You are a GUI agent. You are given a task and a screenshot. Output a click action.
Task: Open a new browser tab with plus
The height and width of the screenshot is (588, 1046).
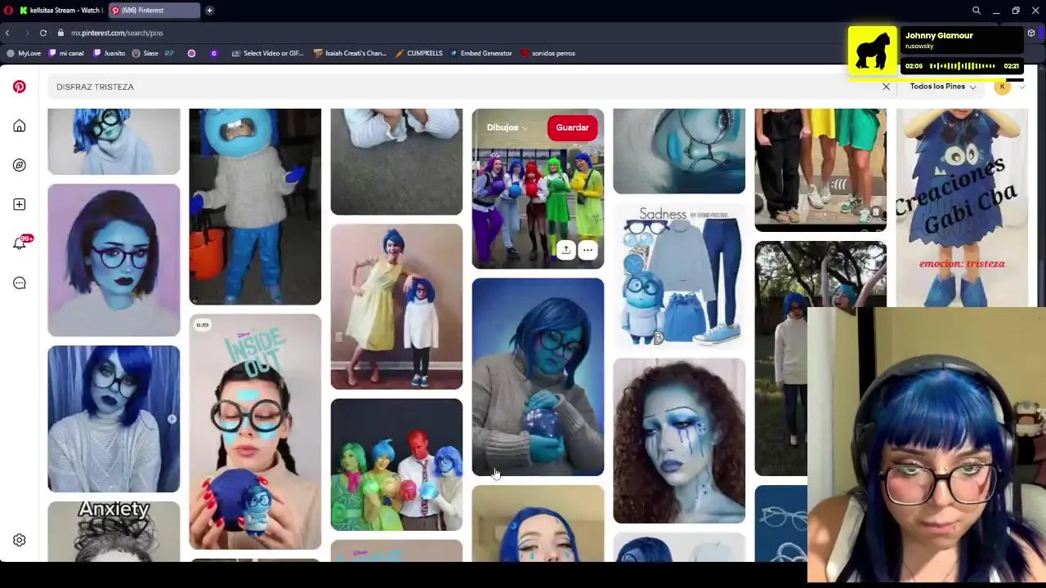point(209,11)
